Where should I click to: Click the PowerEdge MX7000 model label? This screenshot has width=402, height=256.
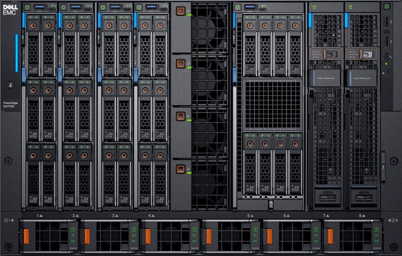10,105
